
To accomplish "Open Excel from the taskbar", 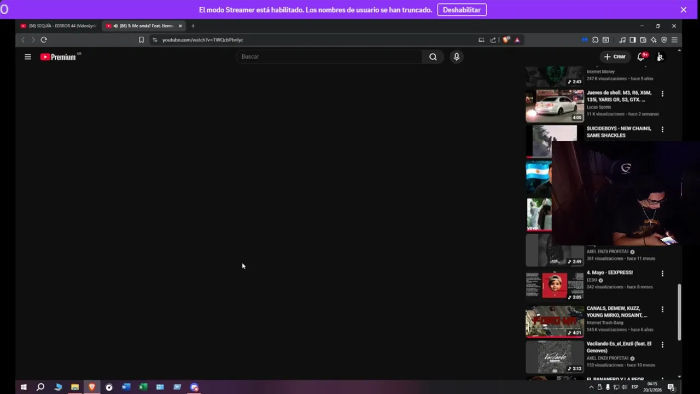I will click(x=143, y=387).
